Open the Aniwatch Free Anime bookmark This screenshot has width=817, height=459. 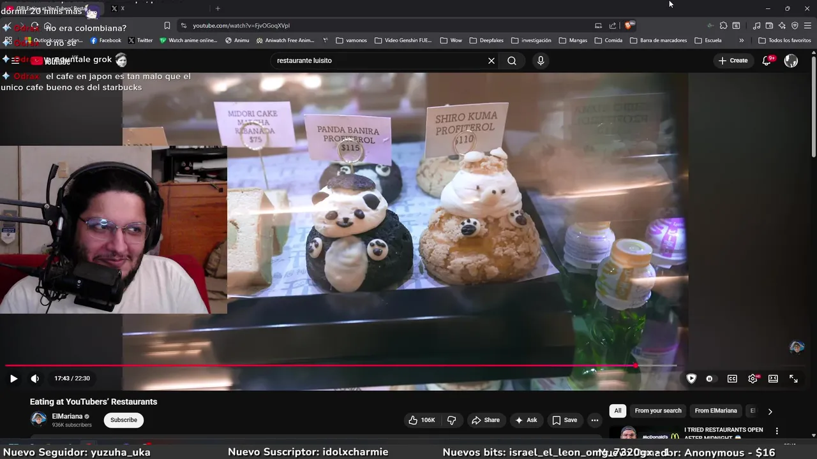pos(285,40)
